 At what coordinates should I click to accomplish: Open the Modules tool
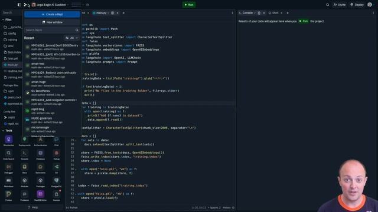coord(25,182)
